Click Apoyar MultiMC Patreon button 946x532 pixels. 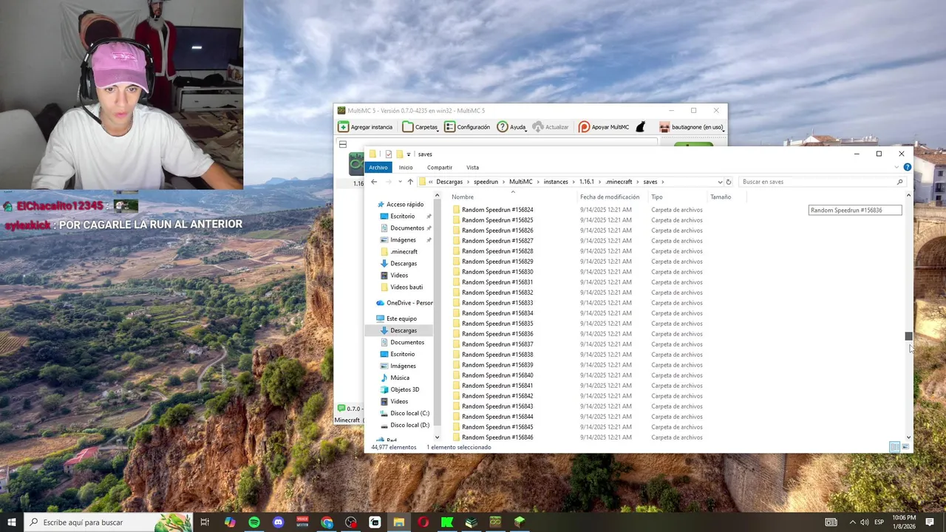point(604,127)
